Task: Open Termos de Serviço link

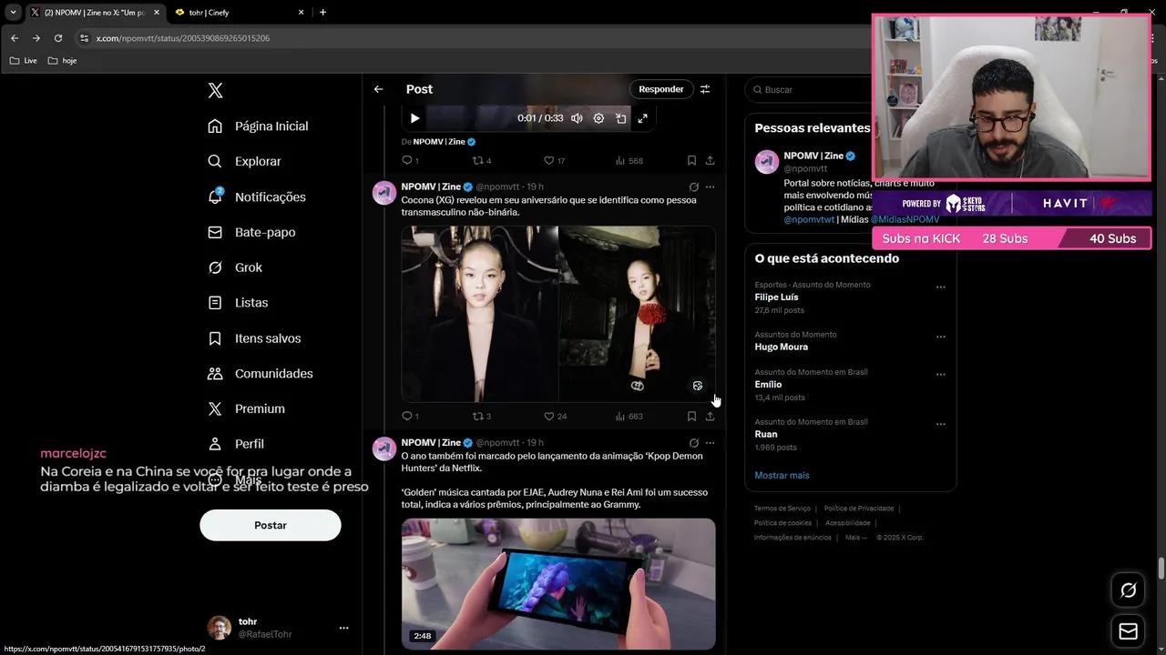Action: [x=782, y=509]
